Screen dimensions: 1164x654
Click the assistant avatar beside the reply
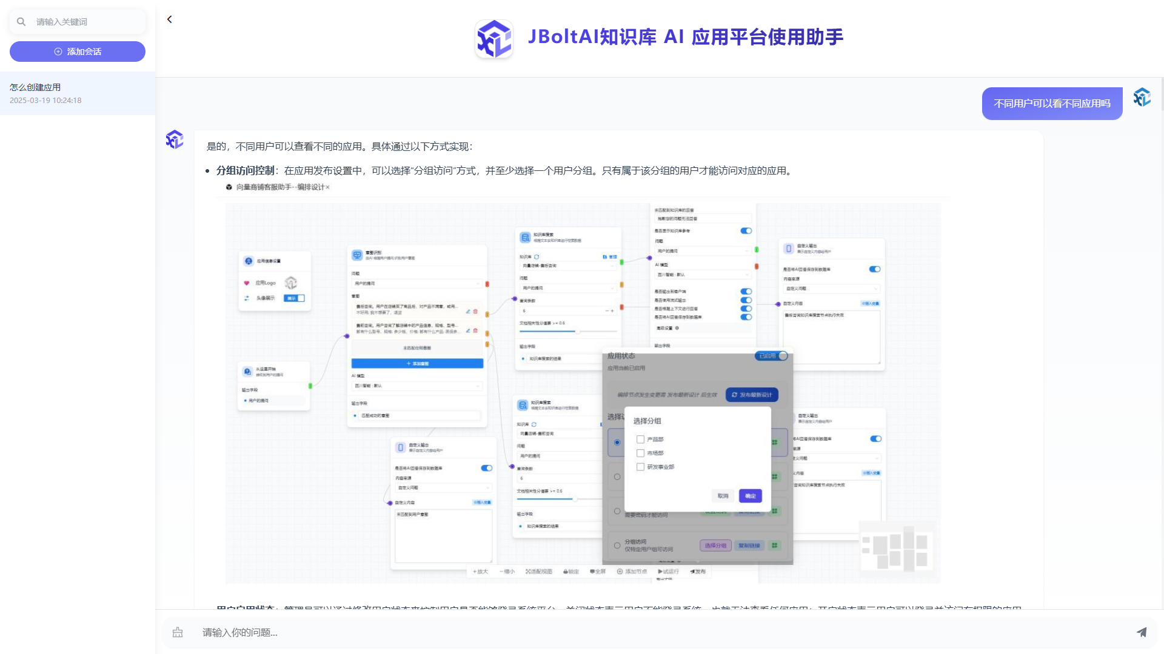[x=175, y=139]
